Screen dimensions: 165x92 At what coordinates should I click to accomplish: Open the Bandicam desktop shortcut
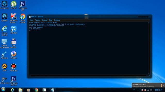[x=13, y=67]
